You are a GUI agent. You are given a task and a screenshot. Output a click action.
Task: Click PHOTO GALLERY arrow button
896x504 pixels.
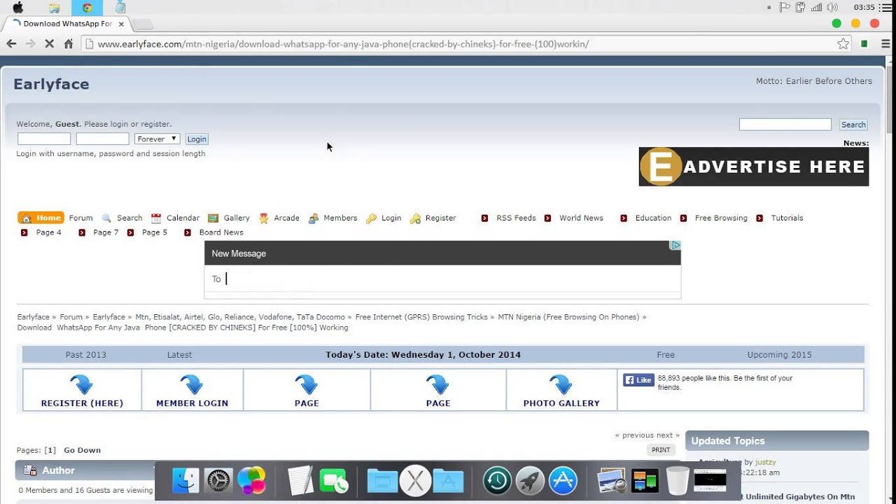point(561,390)
